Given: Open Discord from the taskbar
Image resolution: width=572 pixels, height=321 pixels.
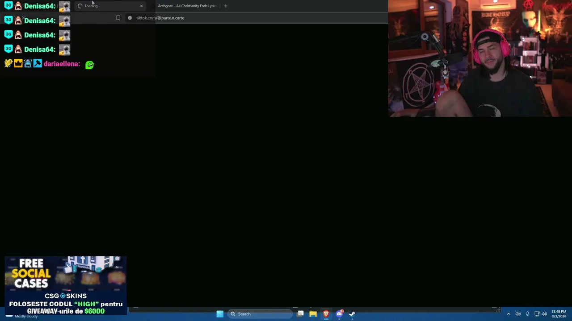Looking at the screenshot, I should tap(339, 314).
